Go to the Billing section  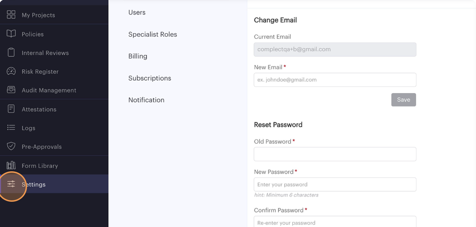138,56
